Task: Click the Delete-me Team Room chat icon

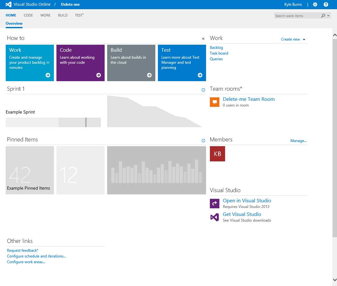Action: pos(215,102)
